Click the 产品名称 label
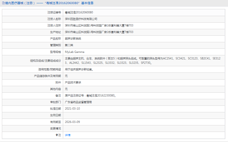The image size is (228, 142). click(x=55, y=39)
